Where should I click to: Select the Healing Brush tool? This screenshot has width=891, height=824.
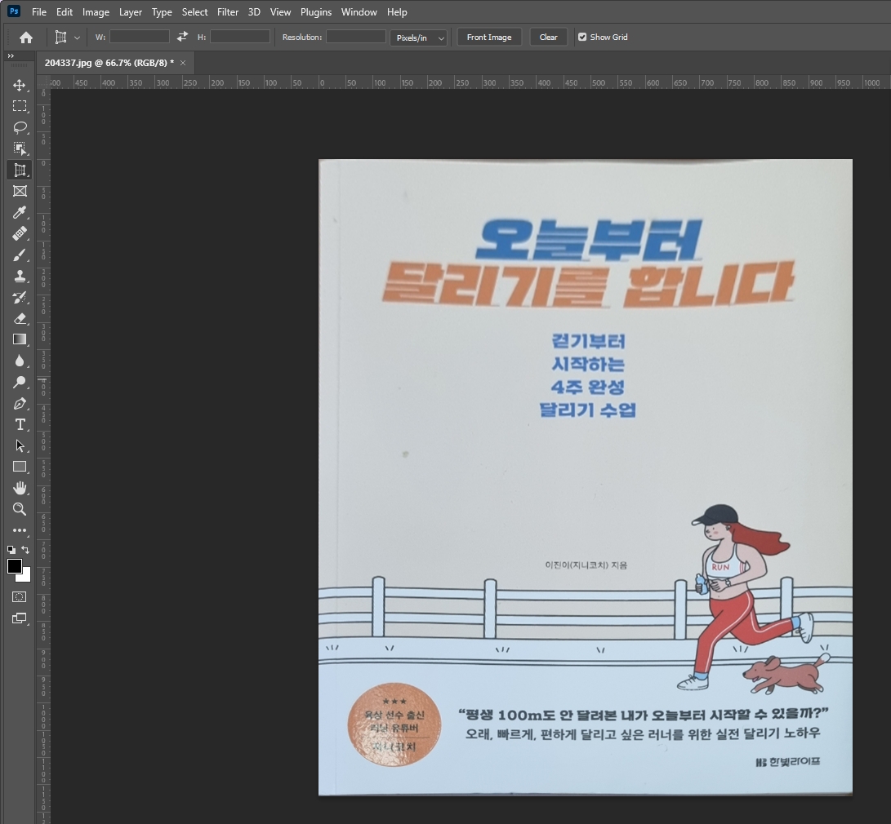20,234
